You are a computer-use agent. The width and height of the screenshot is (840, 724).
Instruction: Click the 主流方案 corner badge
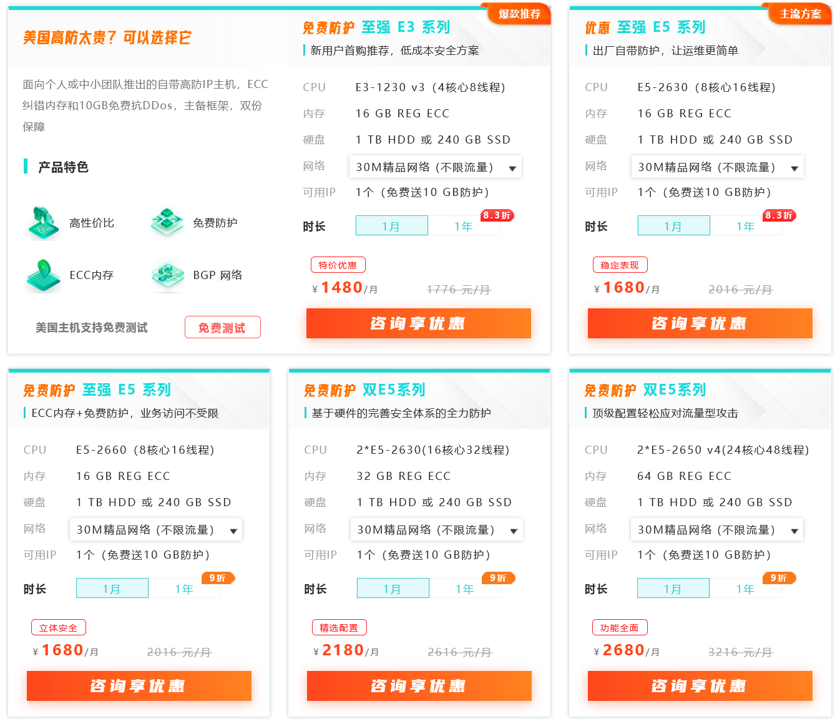point(799,14)
